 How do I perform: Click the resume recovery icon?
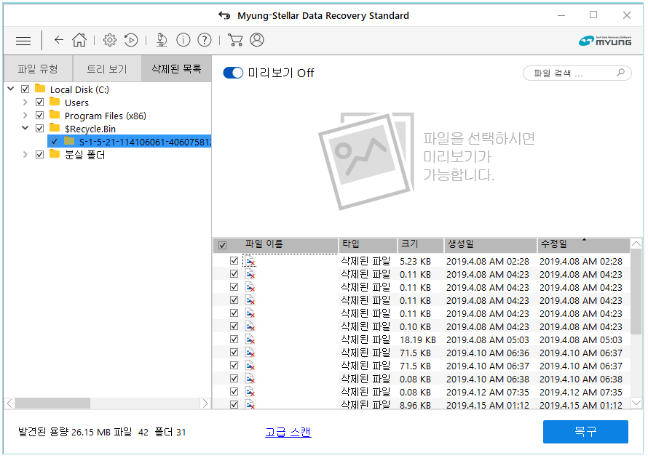[x=131, y=39]
